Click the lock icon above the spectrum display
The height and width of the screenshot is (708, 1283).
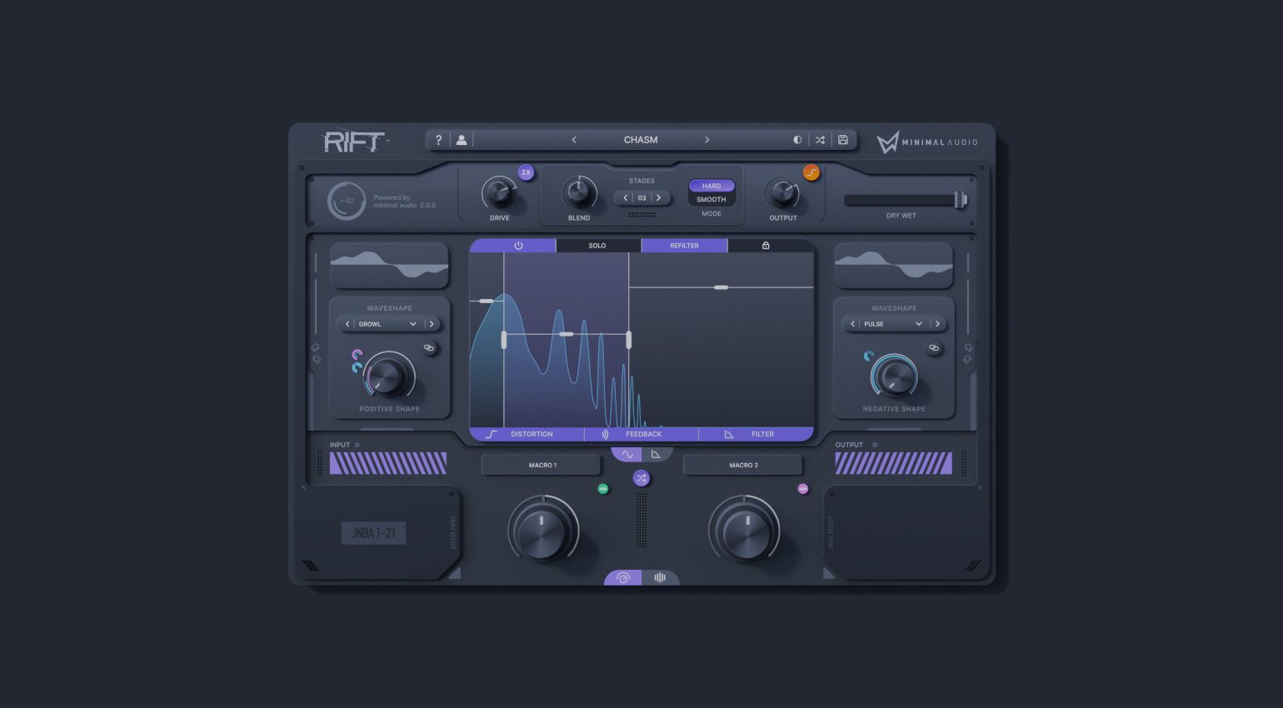tap(766, 245)
